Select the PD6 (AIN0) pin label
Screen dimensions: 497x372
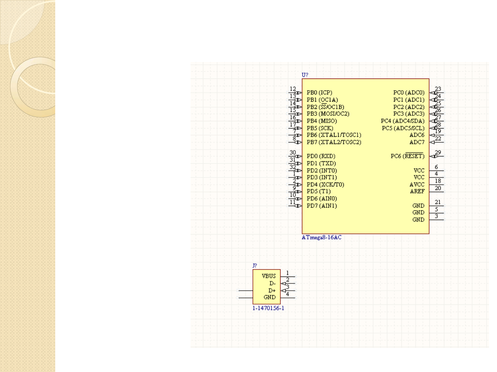tap(322, 199)
